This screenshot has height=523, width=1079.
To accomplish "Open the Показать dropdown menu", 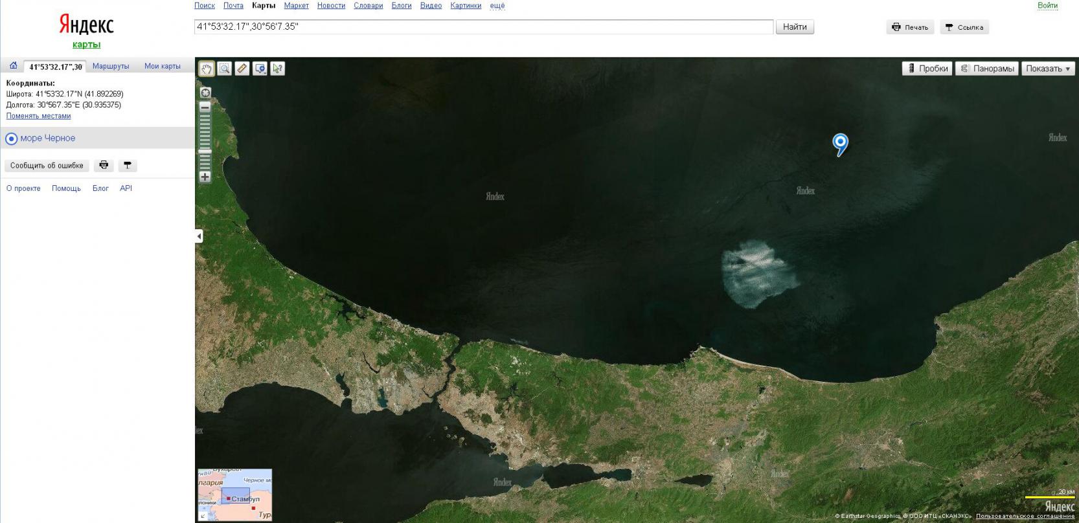I will tap(1048, 69).
